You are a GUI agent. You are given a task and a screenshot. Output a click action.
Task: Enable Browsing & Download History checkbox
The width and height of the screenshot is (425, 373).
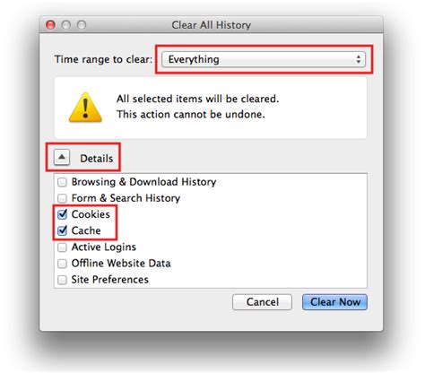tap(62, 182)
